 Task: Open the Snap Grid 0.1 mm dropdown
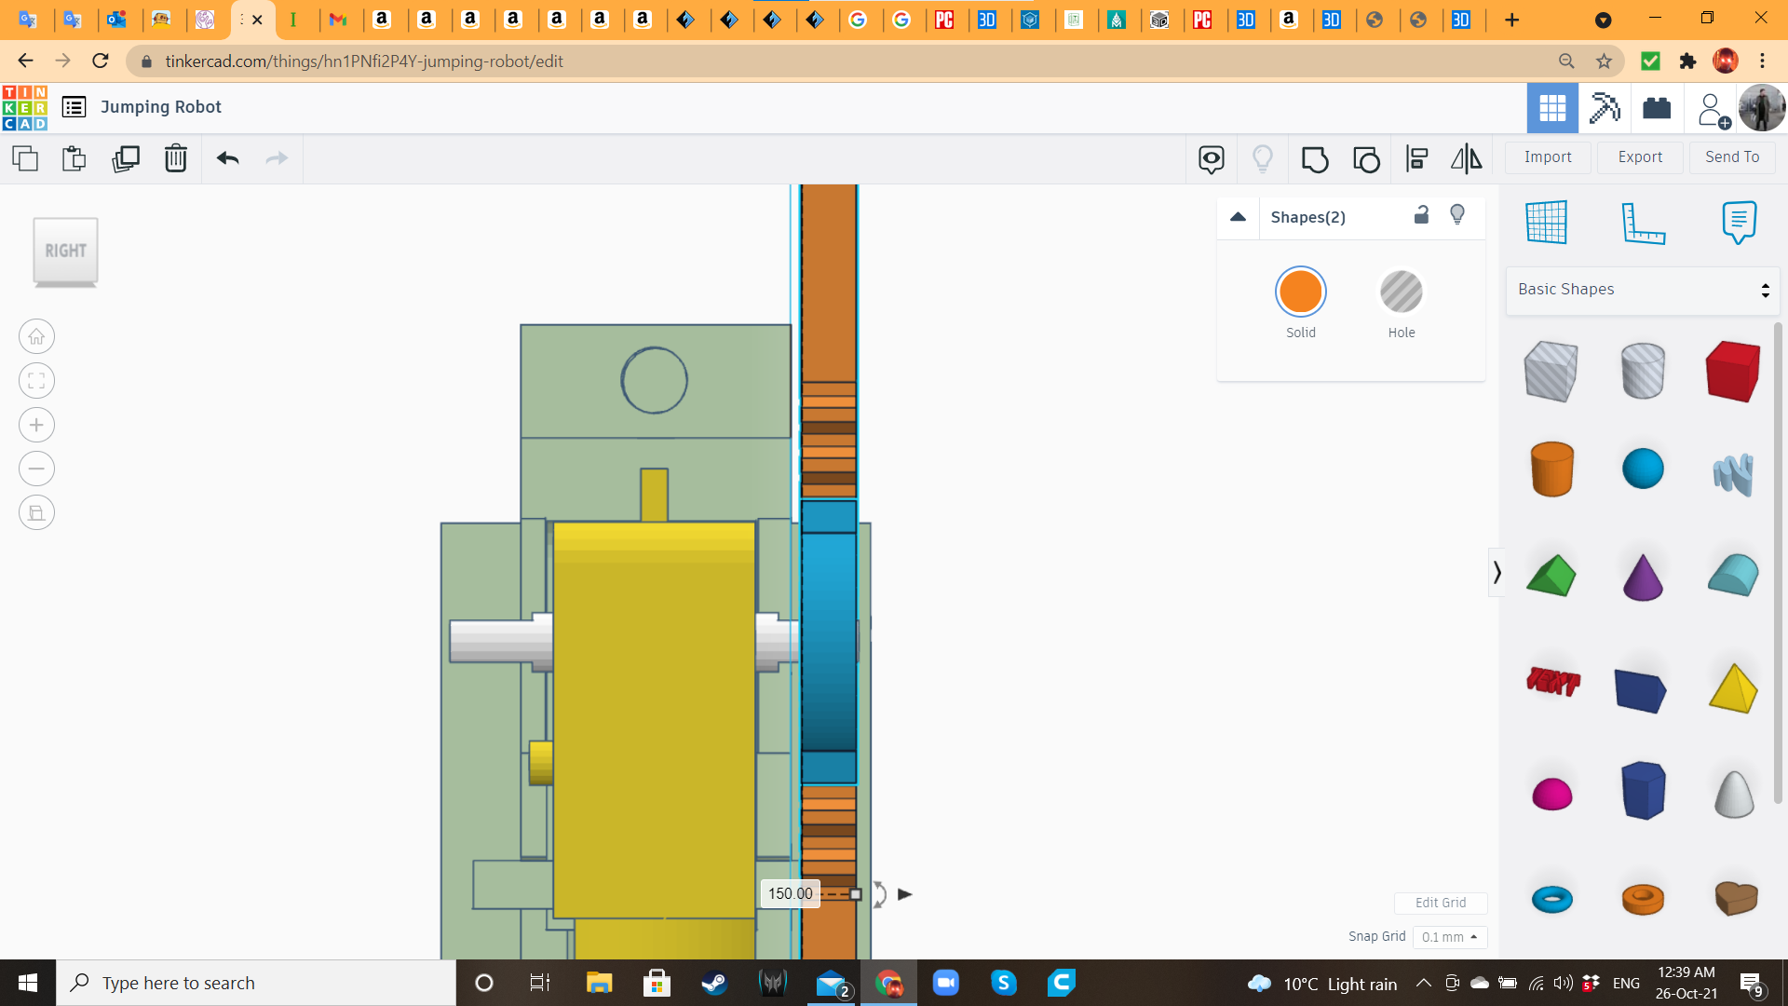click(x=1449, y=937)
